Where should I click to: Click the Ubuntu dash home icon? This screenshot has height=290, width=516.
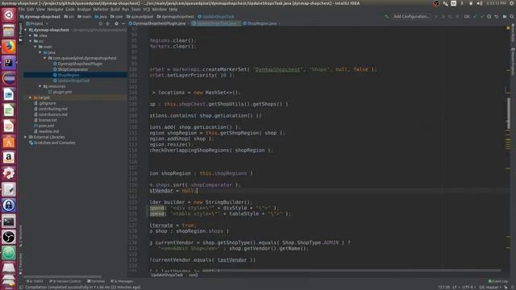click(x=9, y=14)
